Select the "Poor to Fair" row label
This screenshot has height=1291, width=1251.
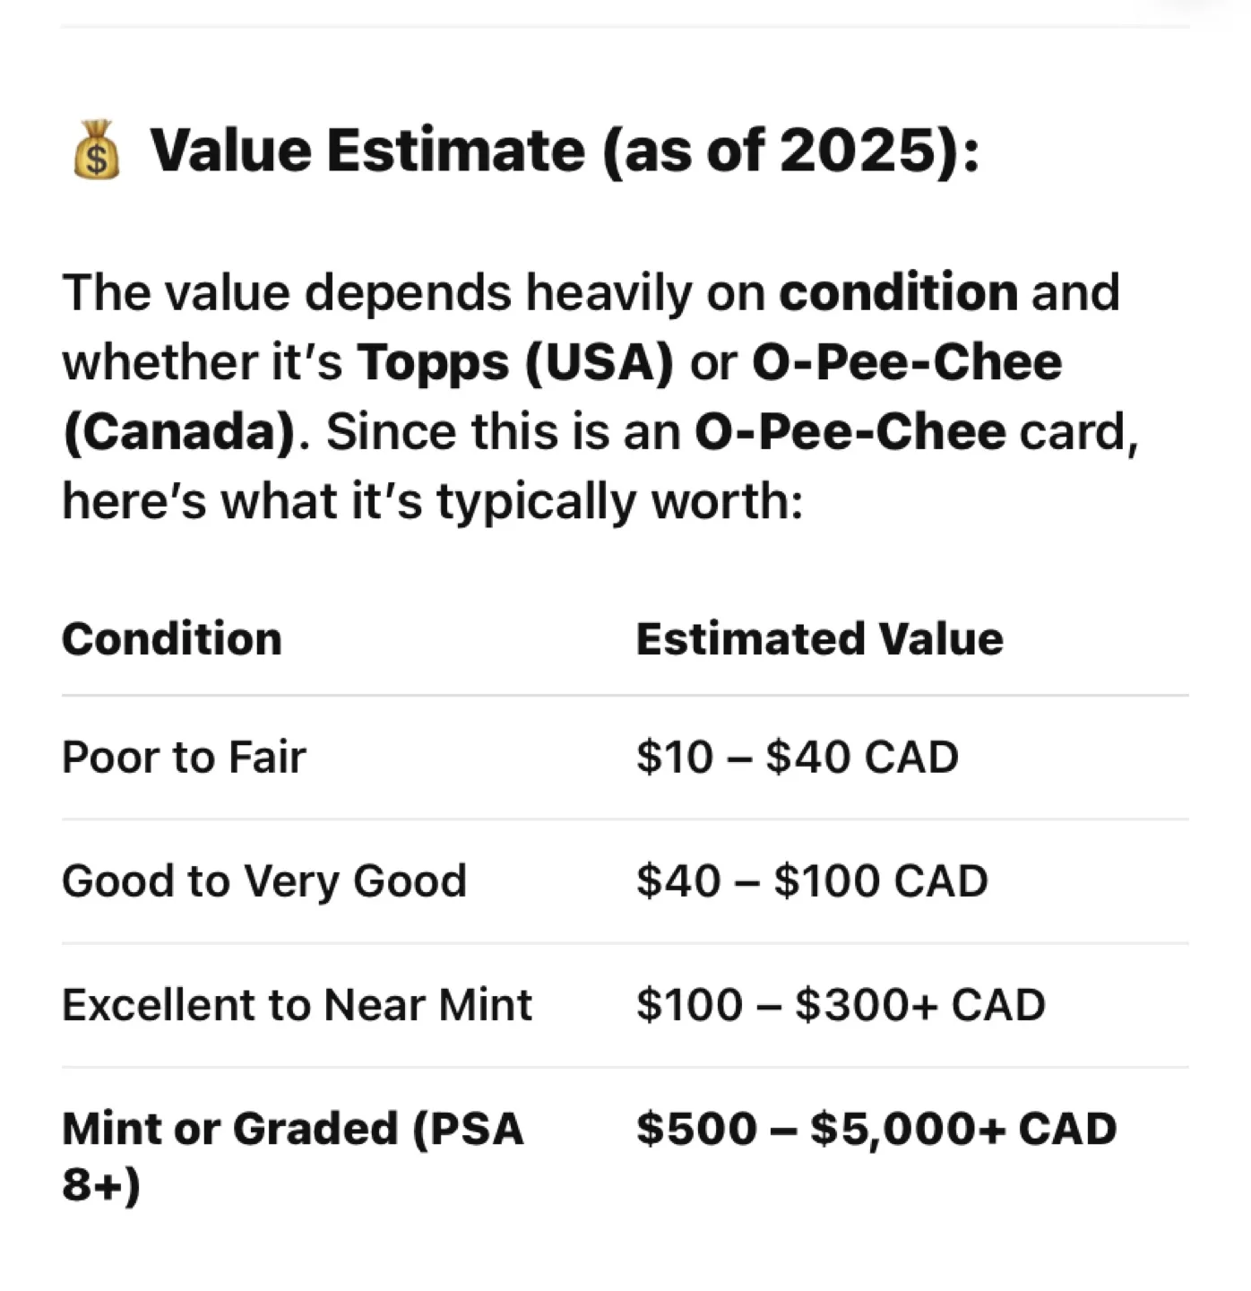coord(184,758)
